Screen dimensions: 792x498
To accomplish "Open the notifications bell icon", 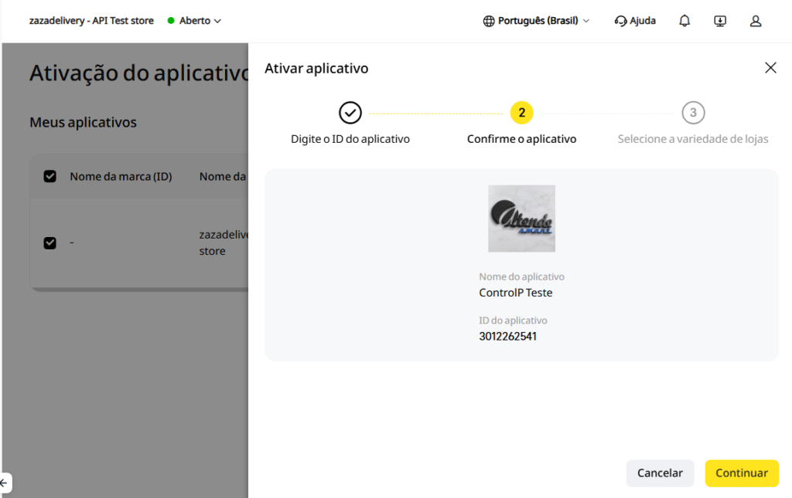I will (684, 21).
